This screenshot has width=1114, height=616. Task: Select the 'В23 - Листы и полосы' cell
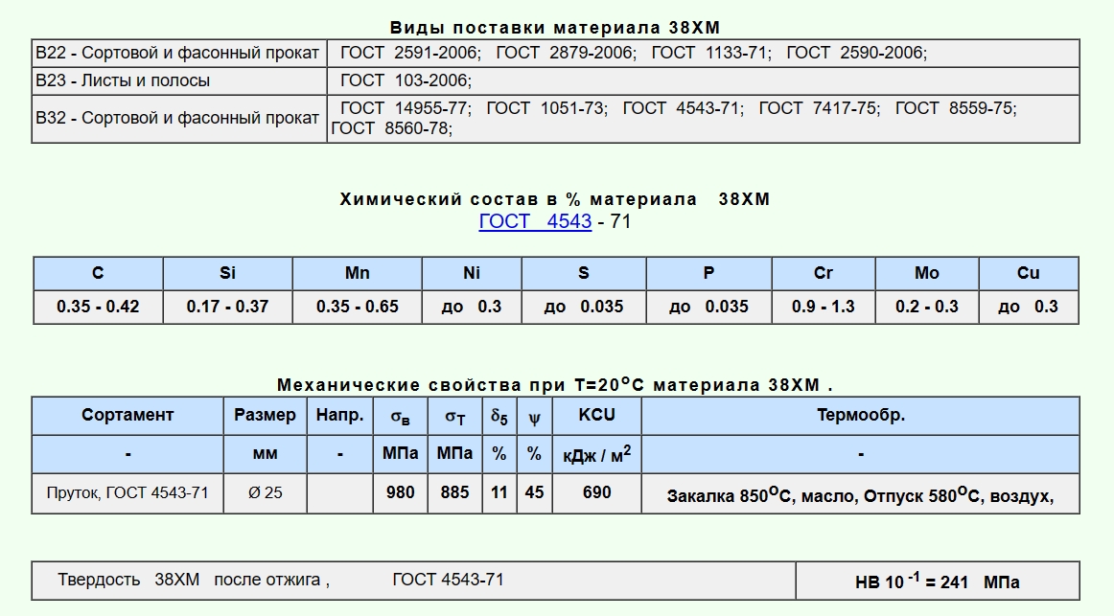(123, 80)
